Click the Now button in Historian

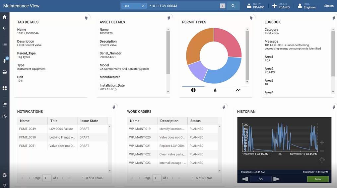point(318,179)
